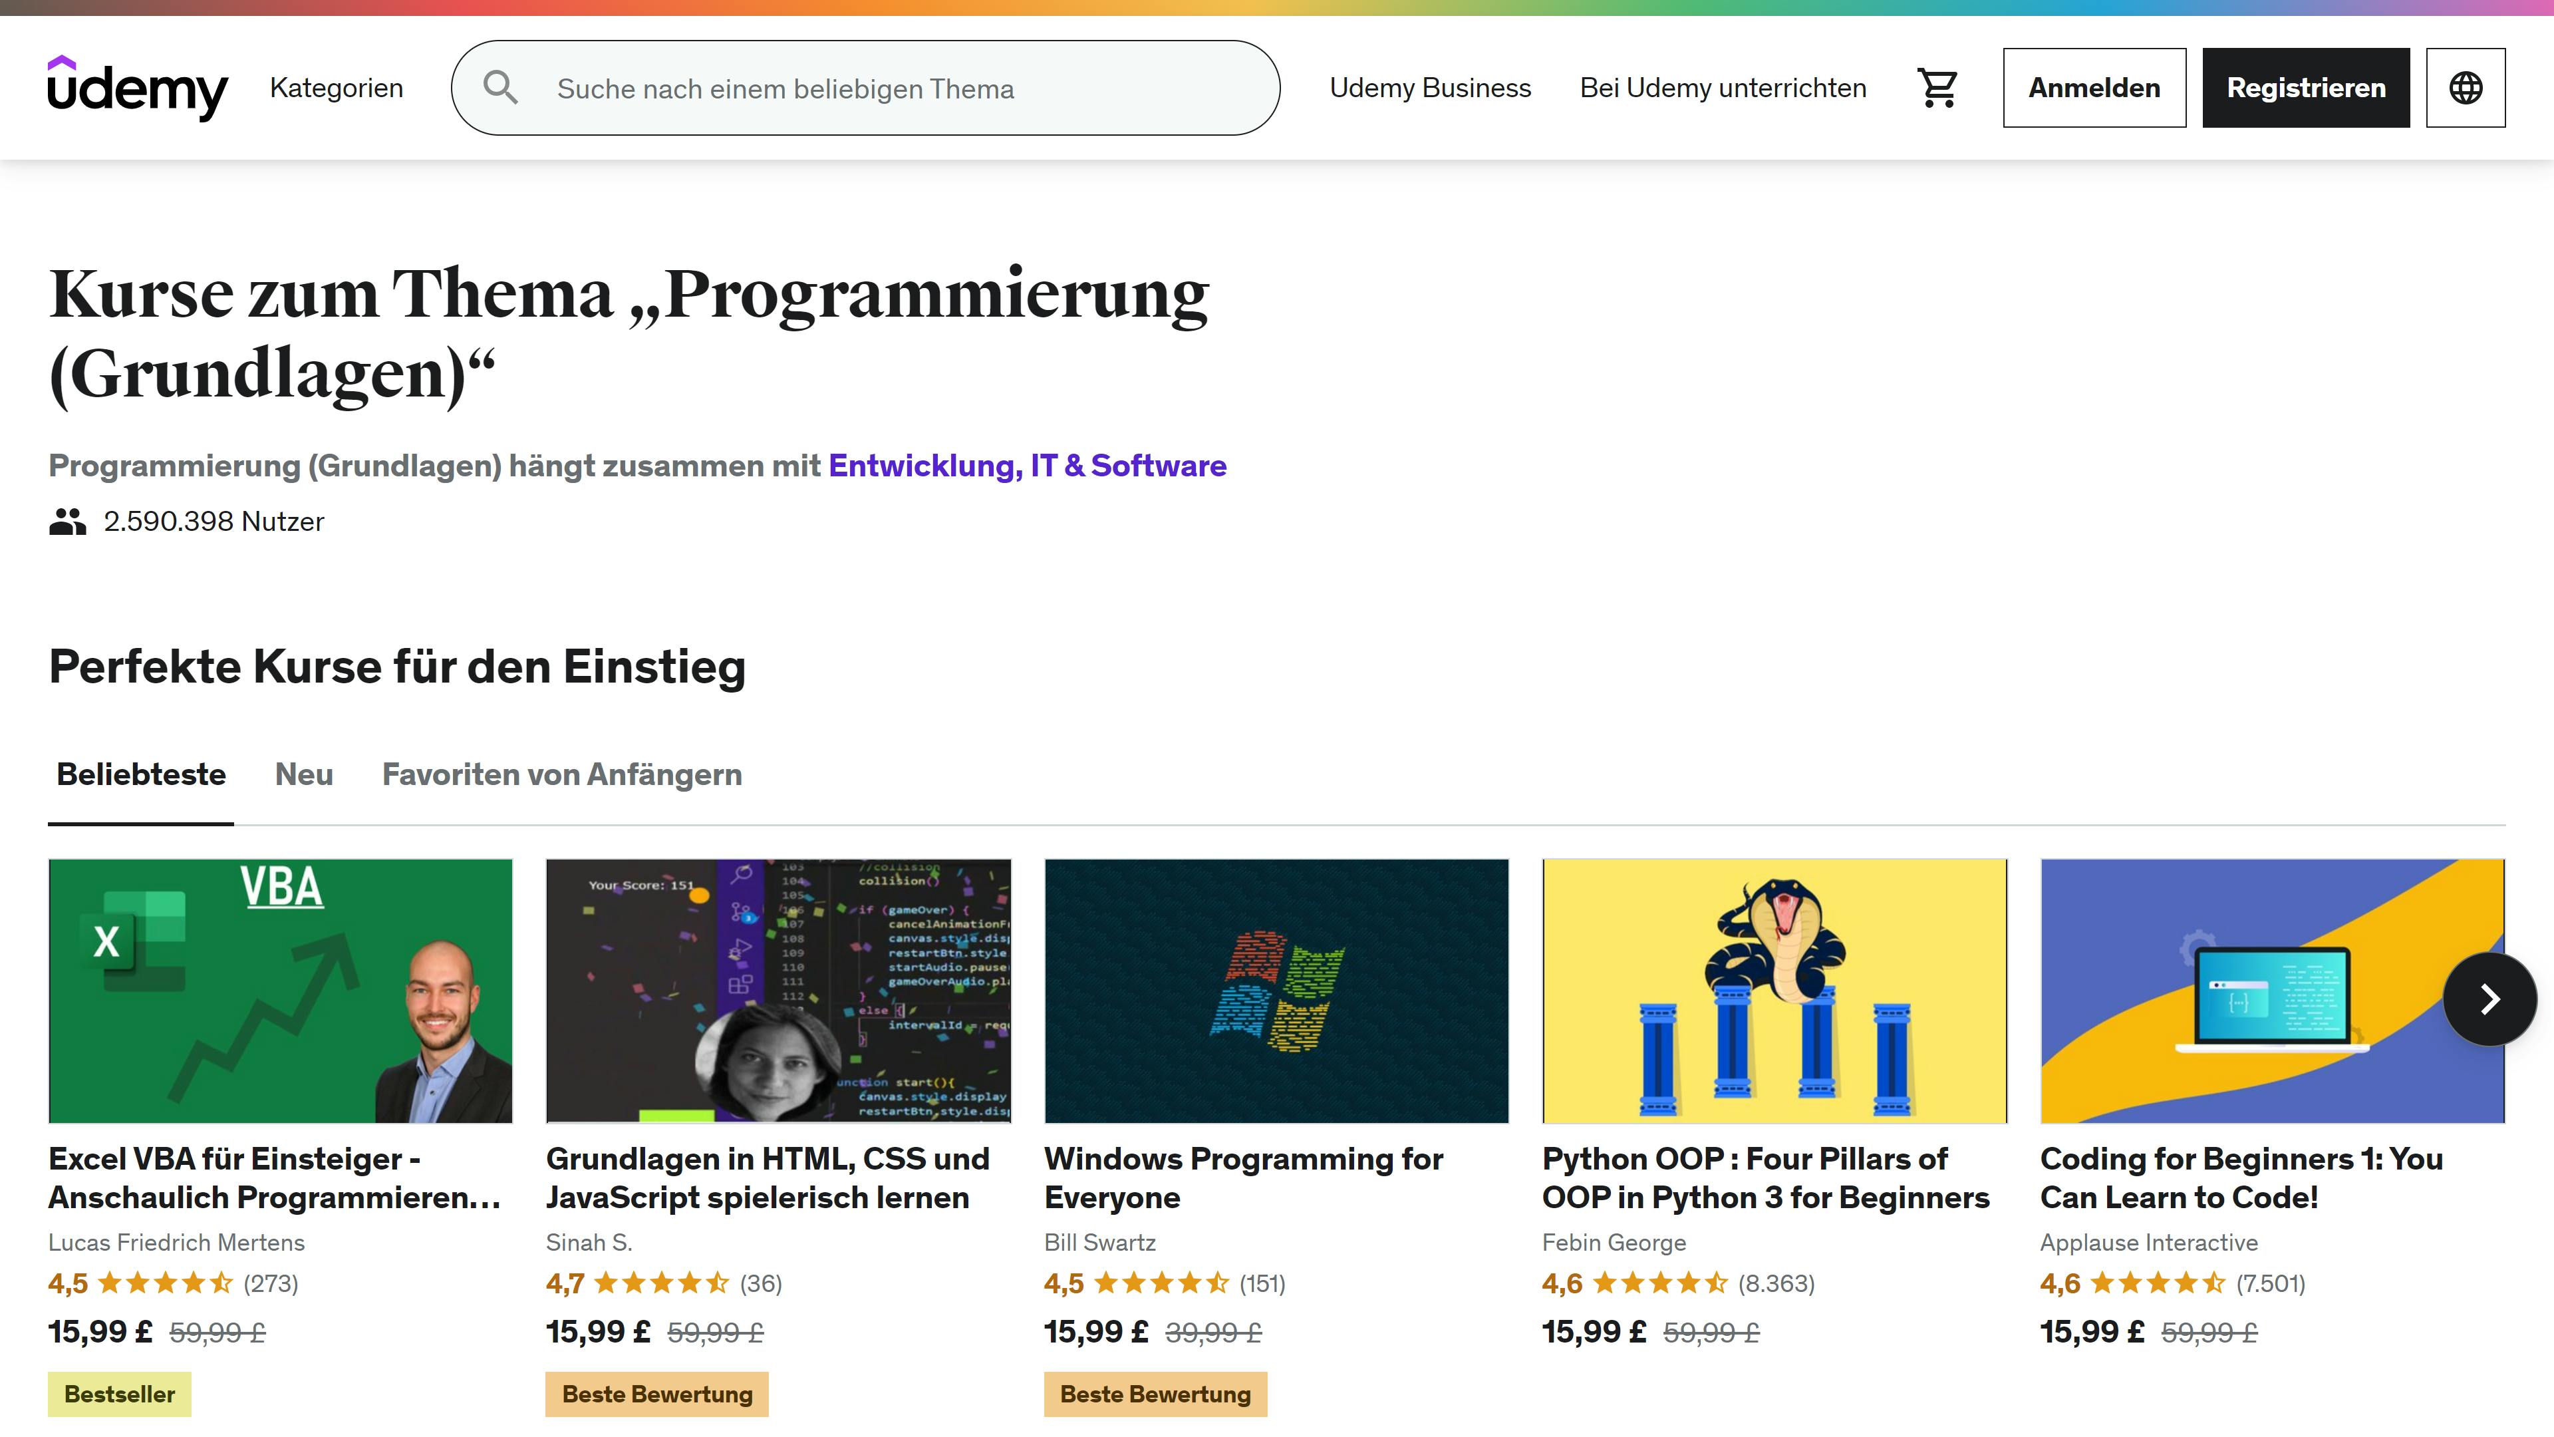This screenshot has width=2554, height=1437.
Task: Open Udemy Business link
Action: click(1430, 87)
